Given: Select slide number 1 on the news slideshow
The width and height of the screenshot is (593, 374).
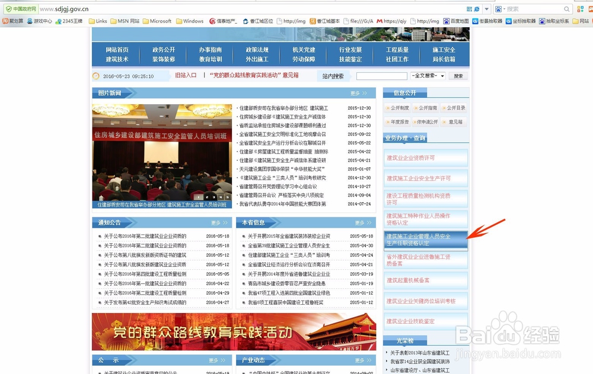Looking at the screenshot, I should click(199, 197).
